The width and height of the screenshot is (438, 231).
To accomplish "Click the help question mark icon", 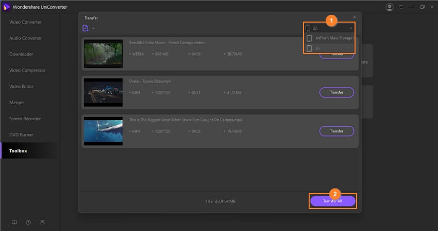I will click(28, 222).
